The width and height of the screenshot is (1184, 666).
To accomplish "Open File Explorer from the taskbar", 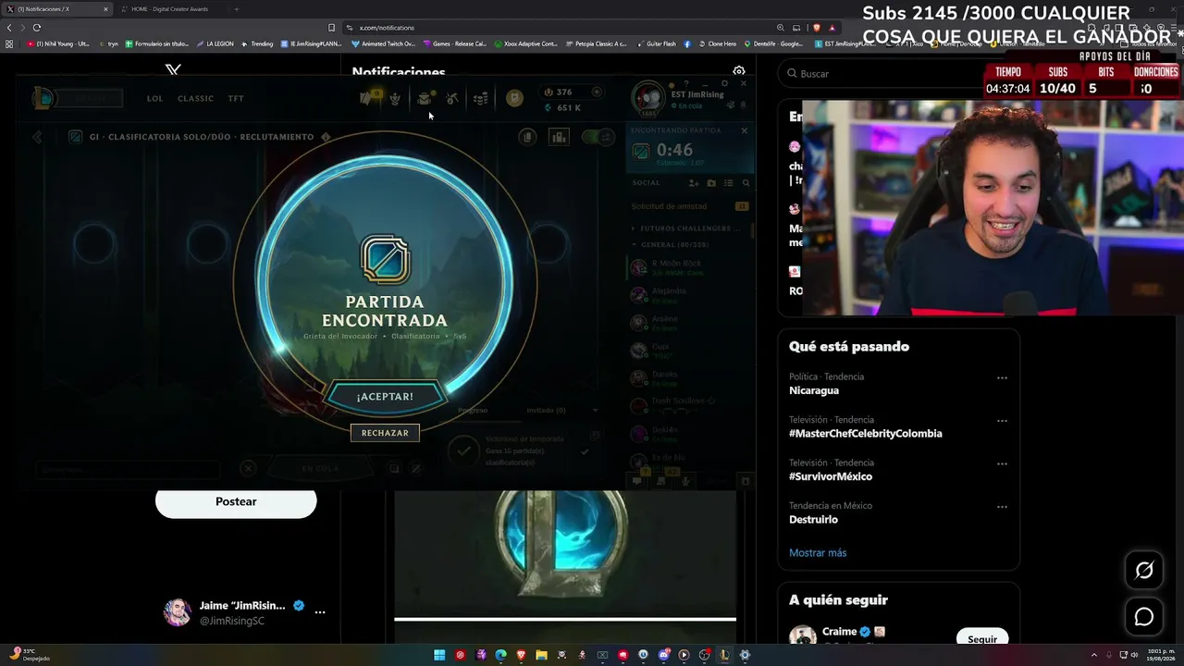I will 541,655.
